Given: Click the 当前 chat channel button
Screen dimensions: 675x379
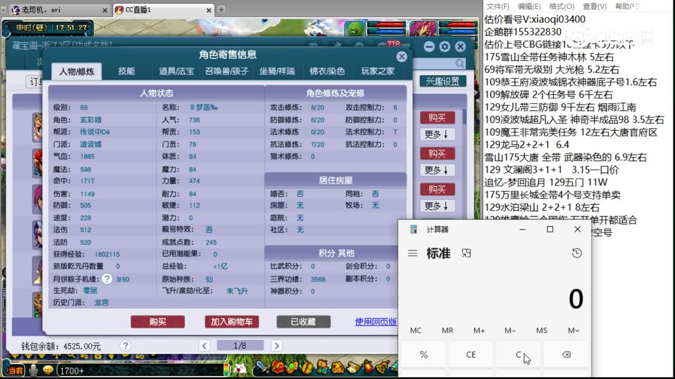Looking at the screenshot, I should (x=15, y=371).
